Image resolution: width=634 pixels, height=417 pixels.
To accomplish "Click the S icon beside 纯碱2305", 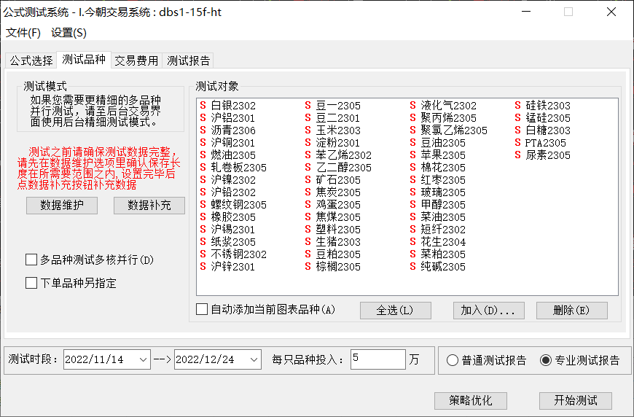I will 412,267.
